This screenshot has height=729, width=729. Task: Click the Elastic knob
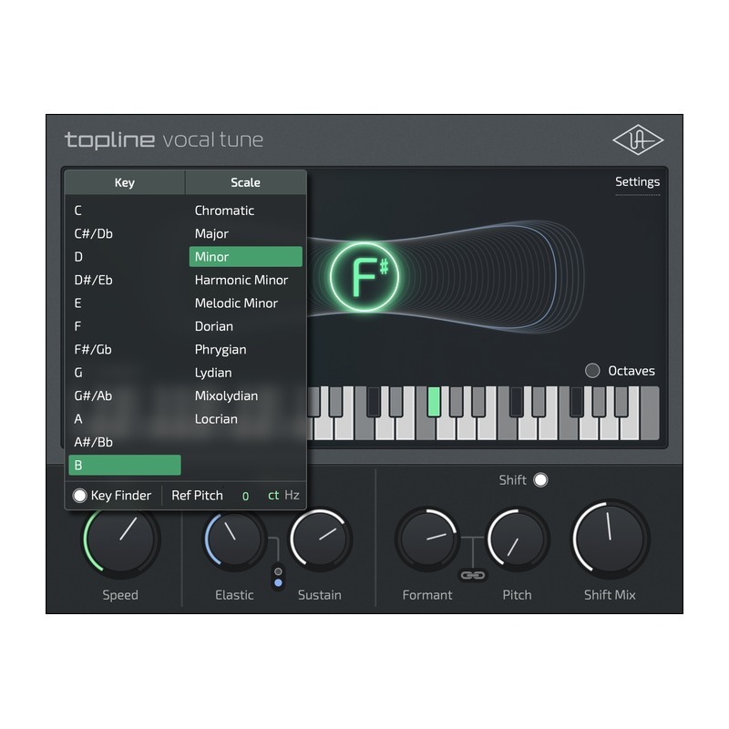pos(234,539)
